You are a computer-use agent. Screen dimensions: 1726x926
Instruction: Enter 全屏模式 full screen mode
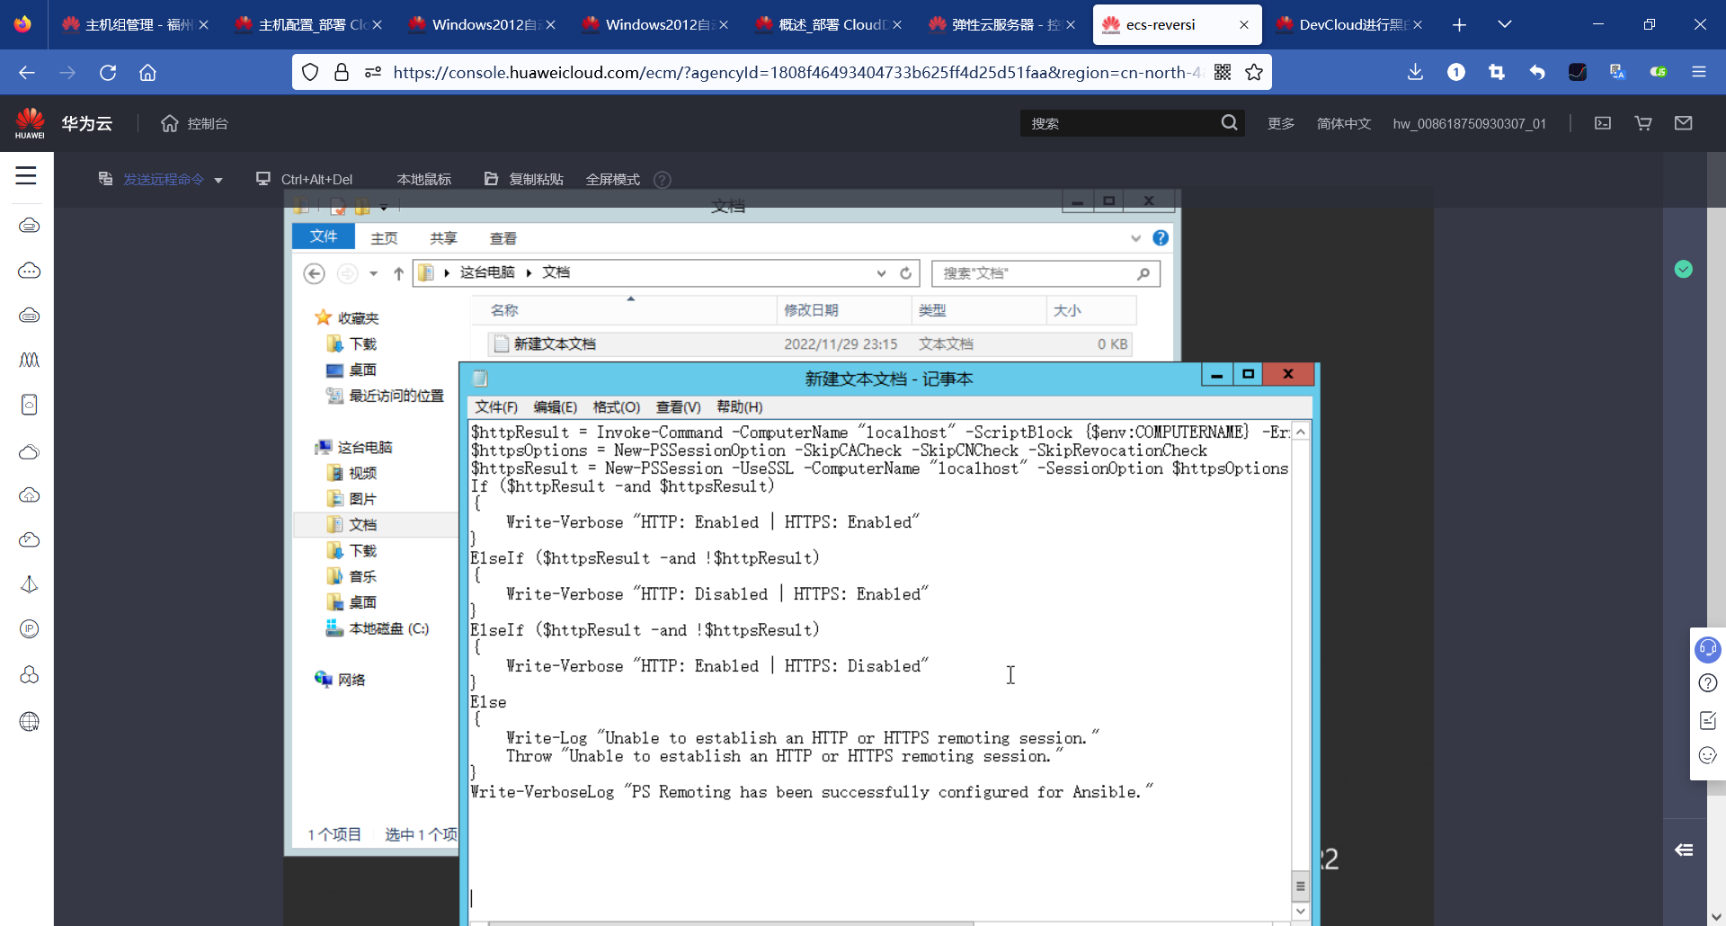(x=612, y=180)
